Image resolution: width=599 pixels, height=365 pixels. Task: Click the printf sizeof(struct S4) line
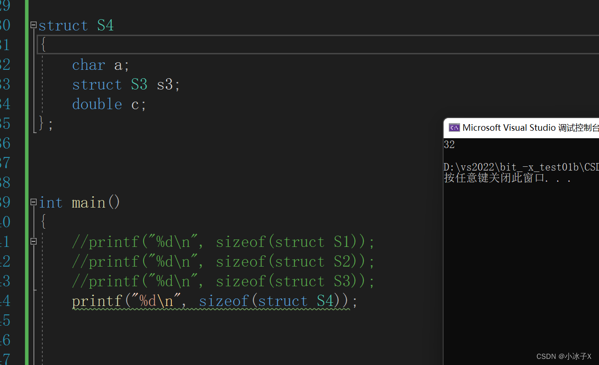click(215, 301)
